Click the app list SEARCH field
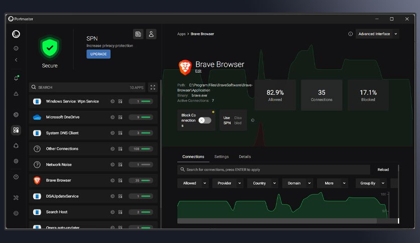The width and height of the screenshot is (420, 243). 87,87
